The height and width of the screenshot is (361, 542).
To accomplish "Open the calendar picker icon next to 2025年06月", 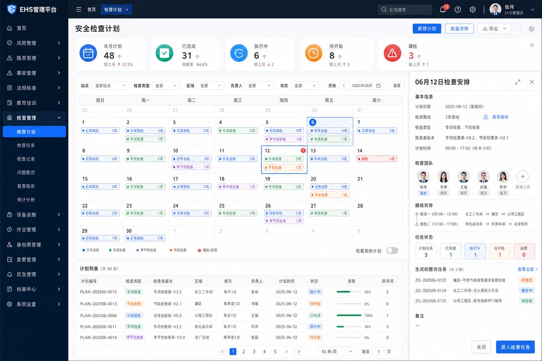I will point(379,85).
